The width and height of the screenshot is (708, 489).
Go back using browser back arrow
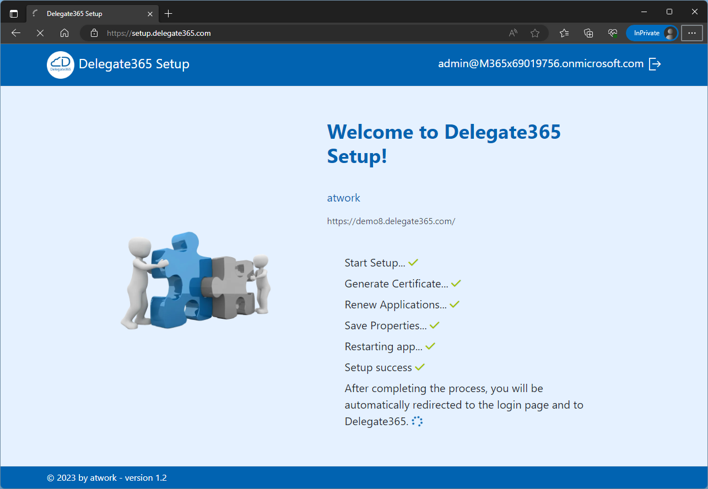(16, 33)
